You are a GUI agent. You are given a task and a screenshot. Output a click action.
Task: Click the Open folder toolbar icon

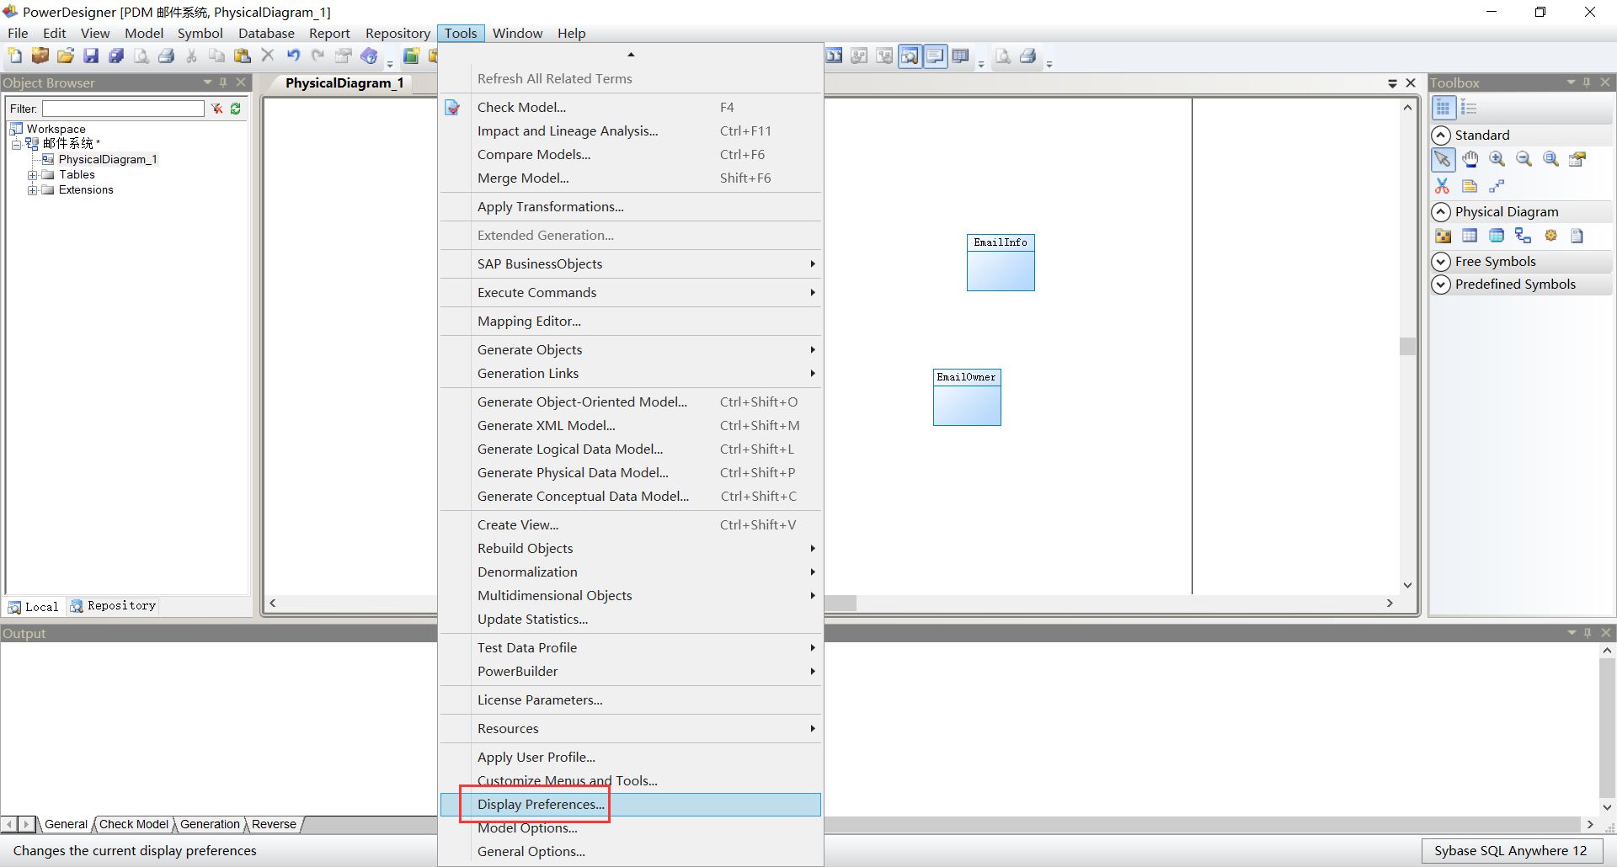coord(66,56)
